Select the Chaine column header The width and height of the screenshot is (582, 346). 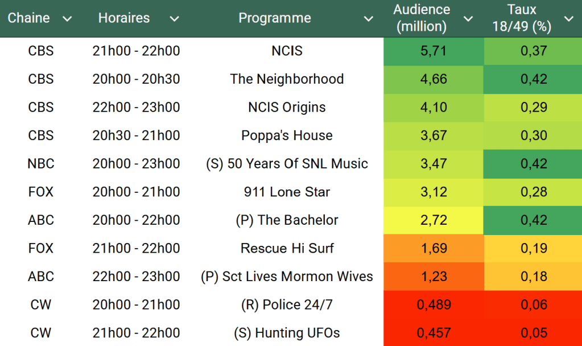click(28, 18)
